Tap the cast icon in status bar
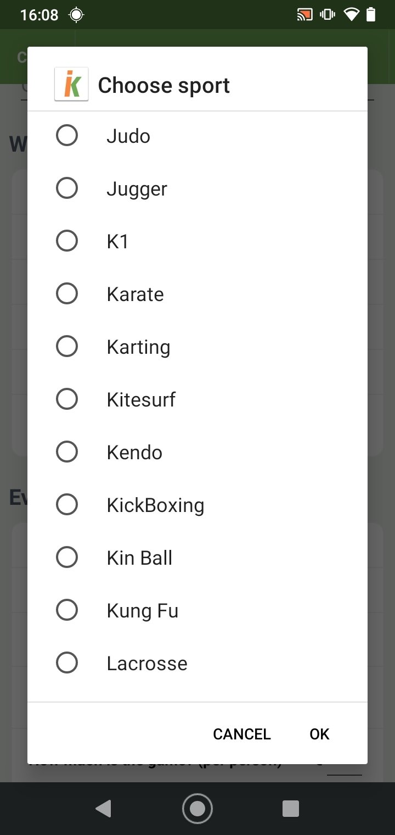 [304, 15]
